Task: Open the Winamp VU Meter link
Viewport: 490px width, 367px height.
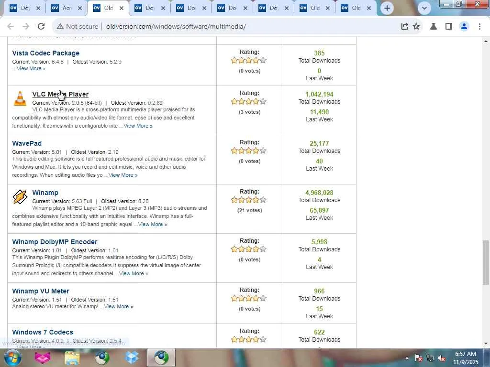Action: pos(41,291)
